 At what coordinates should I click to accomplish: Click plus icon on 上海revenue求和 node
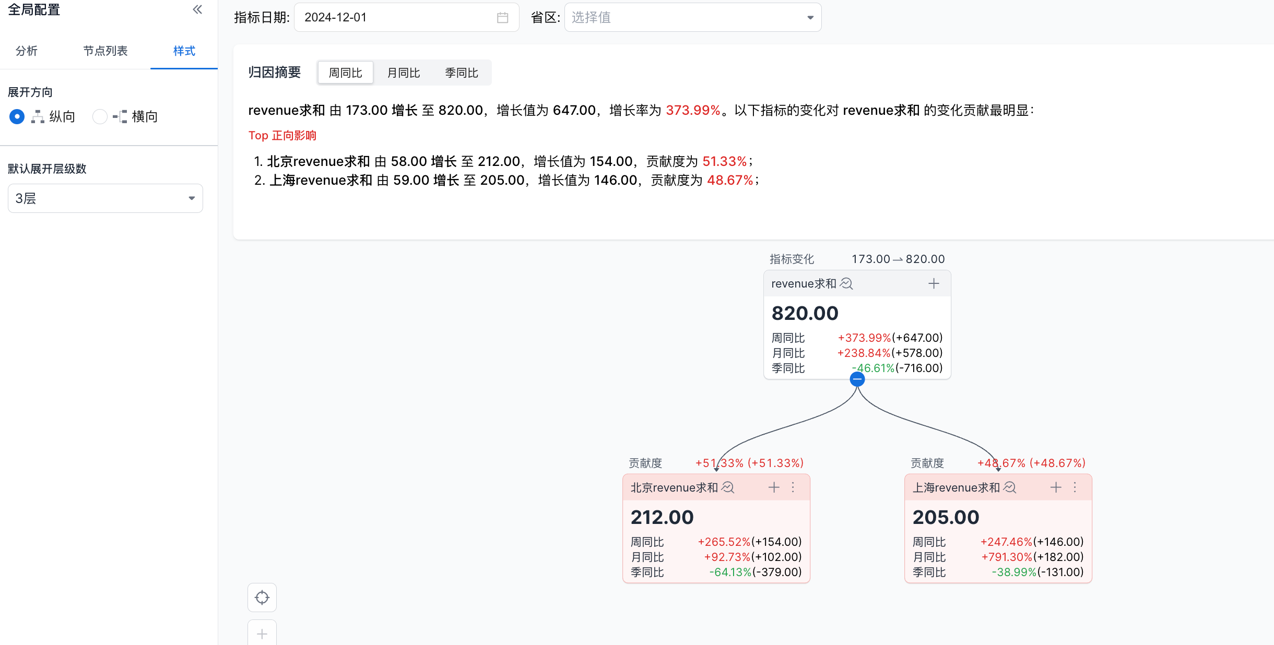pyautogui.click(x=1056, y=487)
